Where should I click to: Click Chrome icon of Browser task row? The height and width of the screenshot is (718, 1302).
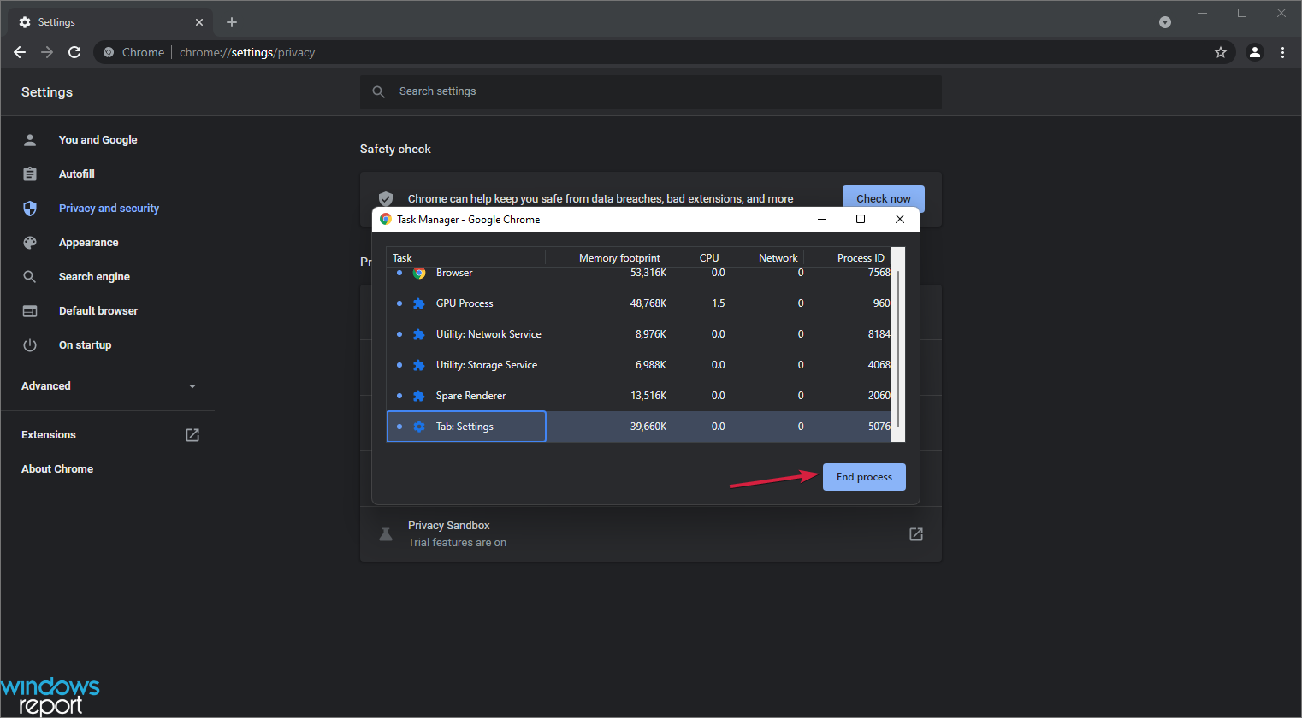coord(419,273)
